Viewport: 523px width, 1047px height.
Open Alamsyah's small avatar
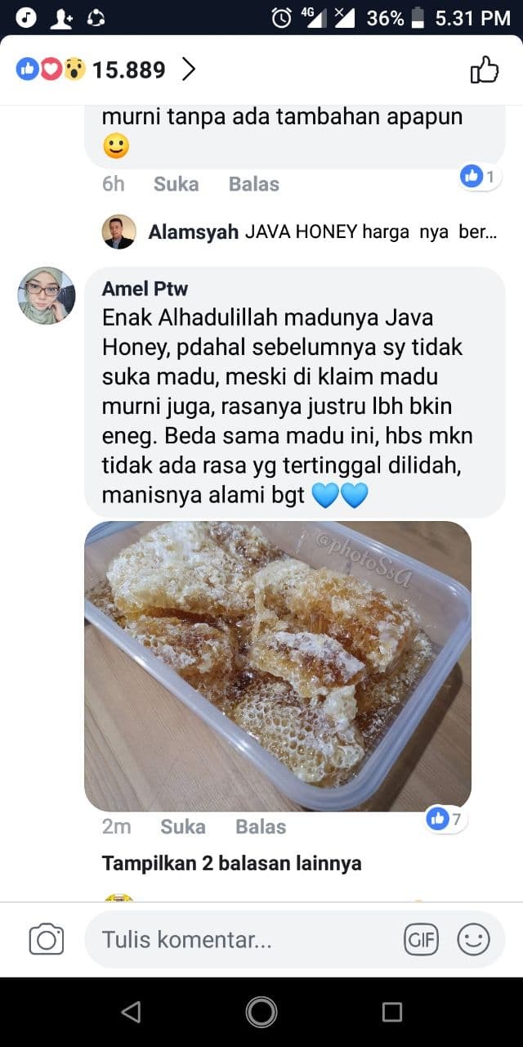(118, 231)
